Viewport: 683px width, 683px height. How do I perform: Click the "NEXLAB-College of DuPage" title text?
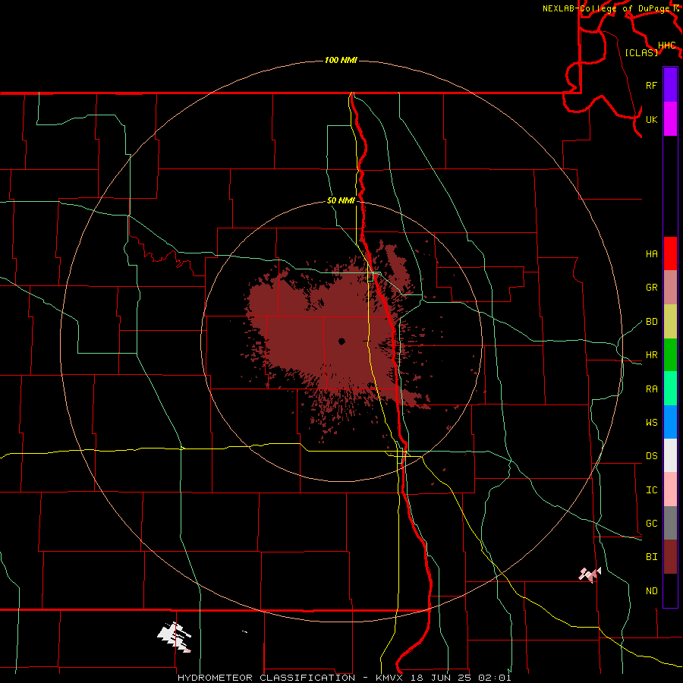pos(606,8)
